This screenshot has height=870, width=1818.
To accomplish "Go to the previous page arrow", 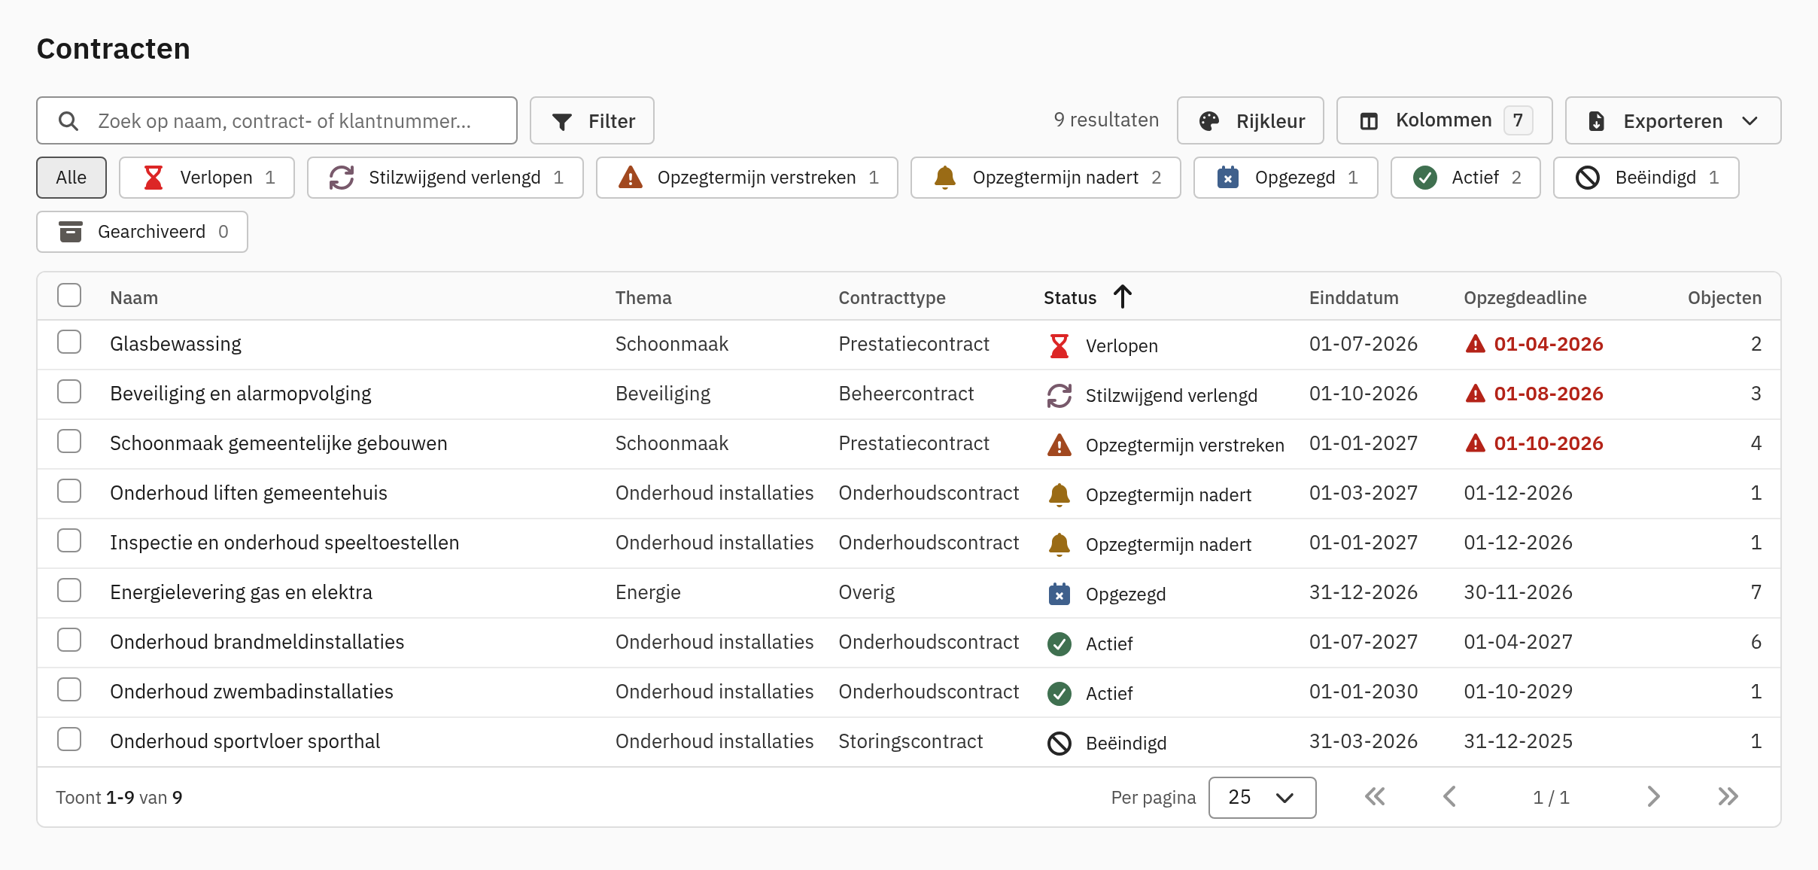I will click(x=1449, y=797).
